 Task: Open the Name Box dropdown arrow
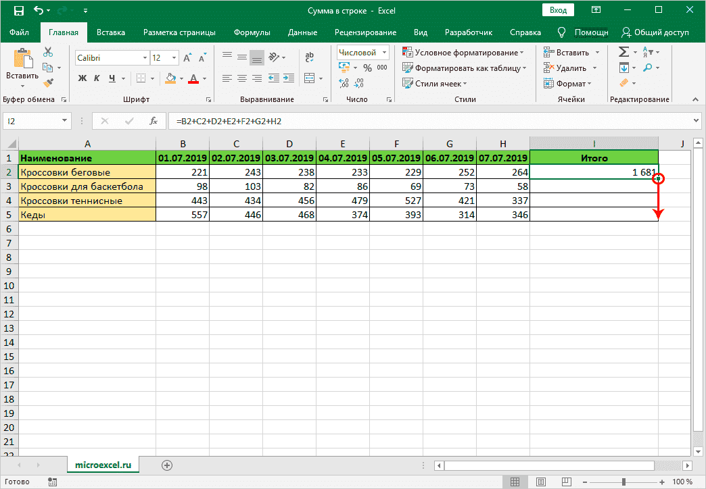(x=64, y=119)
